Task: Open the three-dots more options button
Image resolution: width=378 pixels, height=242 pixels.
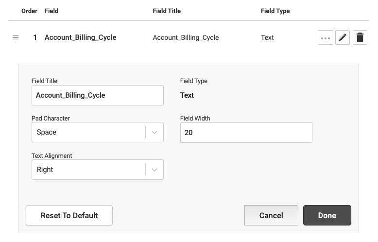Action: click(x=326, y=37)
